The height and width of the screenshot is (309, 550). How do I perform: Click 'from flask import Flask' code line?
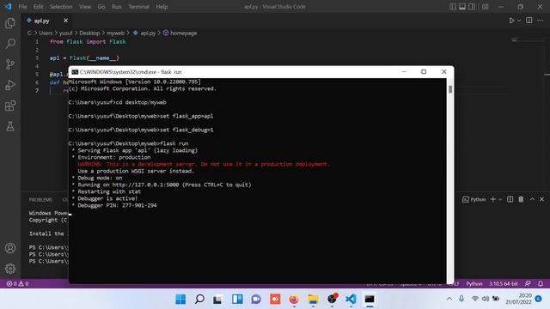click(x=88, y=42)
